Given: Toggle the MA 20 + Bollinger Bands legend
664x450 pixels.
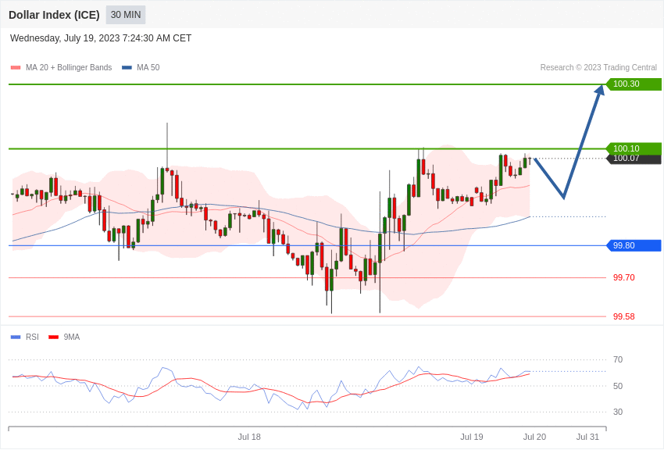Looking at the screenshot, I should (x=61, y=67).
